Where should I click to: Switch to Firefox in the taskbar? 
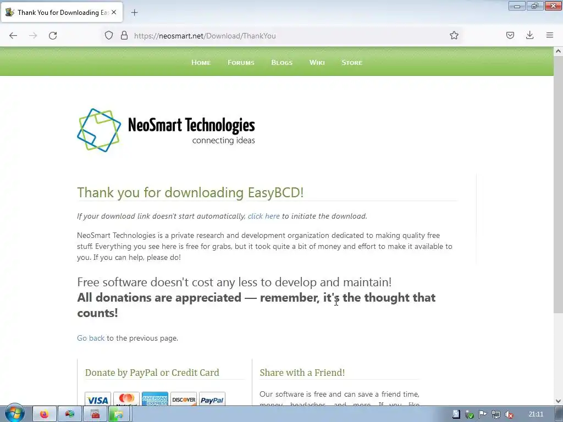pyautogui.click(x=45, y=414)
